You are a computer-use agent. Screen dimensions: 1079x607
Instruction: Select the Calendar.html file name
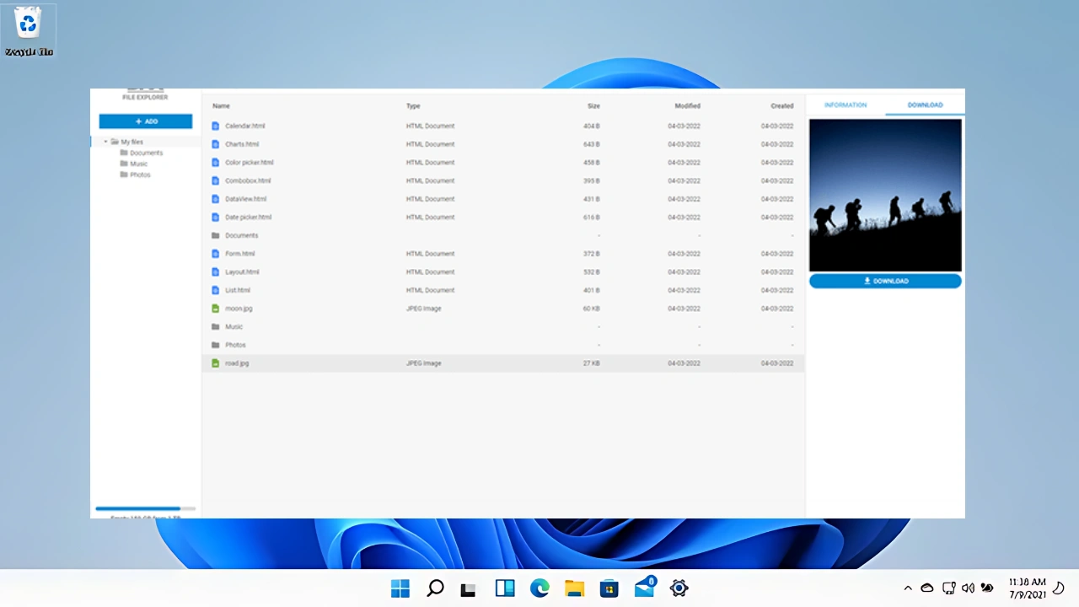pos(245,126)
